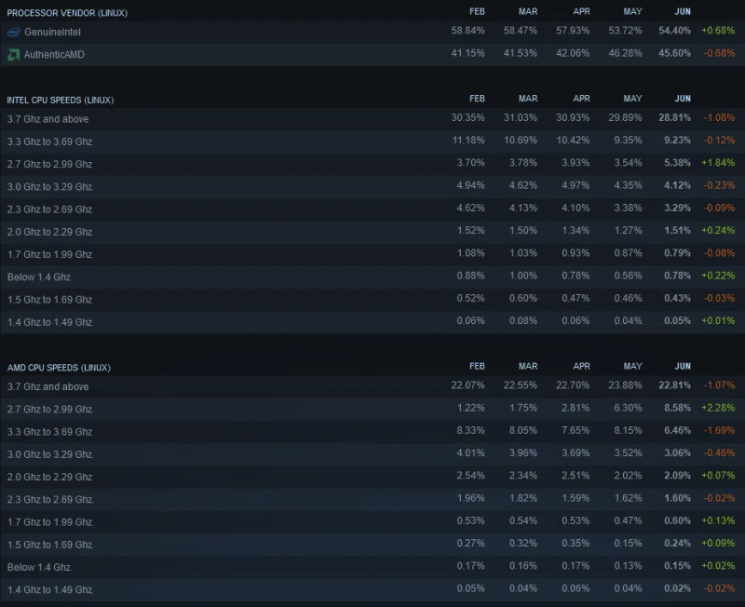The width and height of the screenshot is (745, 607).
Task: Click the FEB column header in Processor Vendor
Action: [x=477, y=11]
